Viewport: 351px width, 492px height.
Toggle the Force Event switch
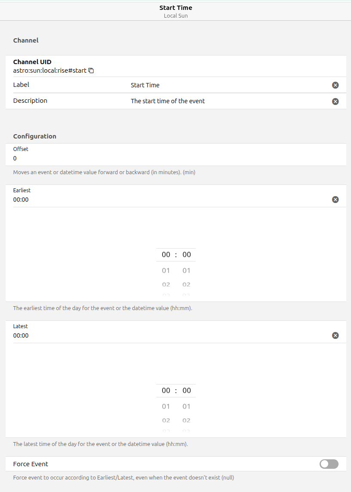click(x=329, y=464)
